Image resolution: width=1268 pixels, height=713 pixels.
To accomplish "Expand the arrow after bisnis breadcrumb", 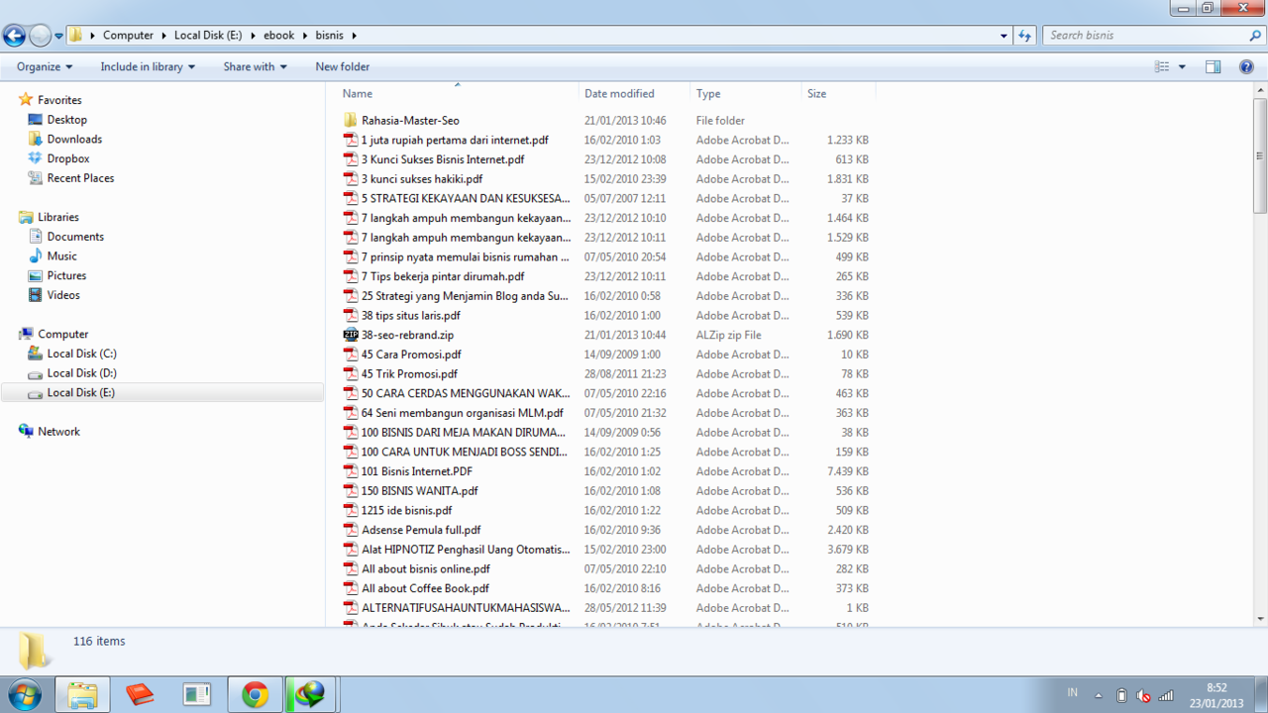I will pyautogui.click(x=354, y=36).
